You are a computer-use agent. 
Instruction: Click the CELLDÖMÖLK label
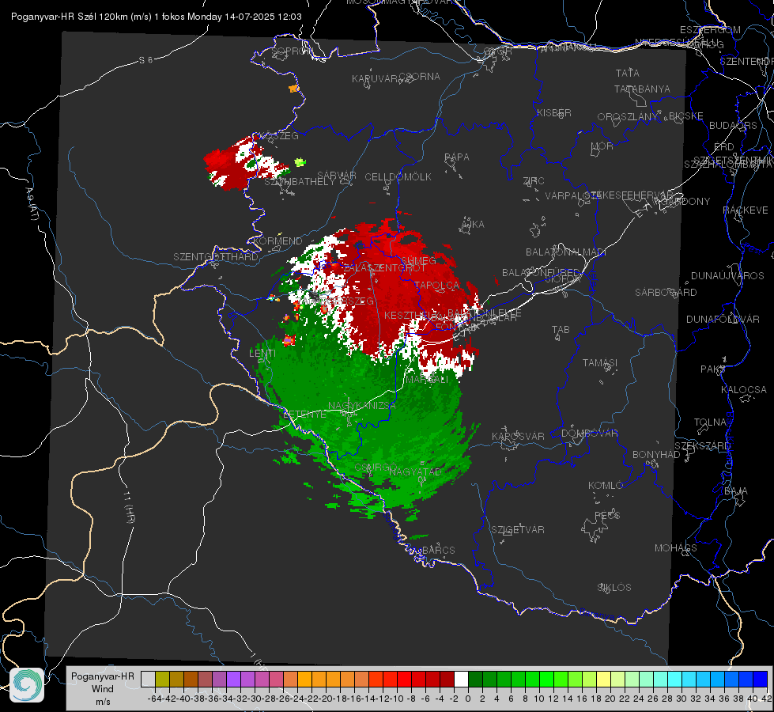click(x=398, y=177)
